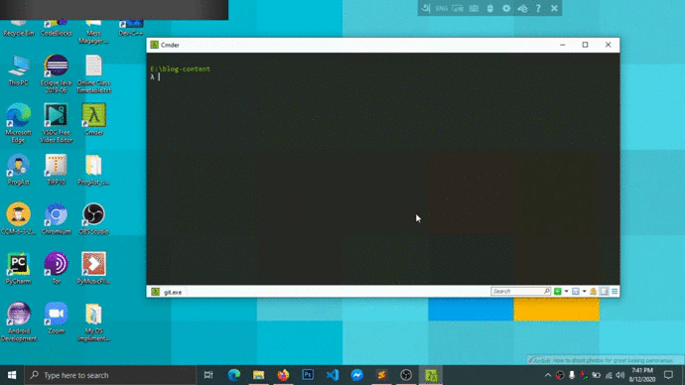Click ENG language button on keyboard toolbar
This screenshot has height=385, width=685.
click(x=442, y=8)
